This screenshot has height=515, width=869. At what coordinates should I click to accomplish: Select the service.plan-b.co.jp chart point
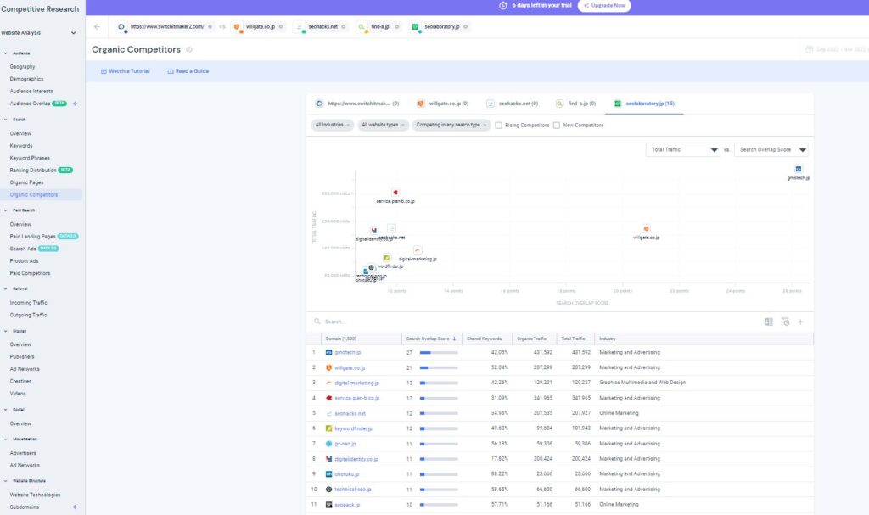(395, 193)
